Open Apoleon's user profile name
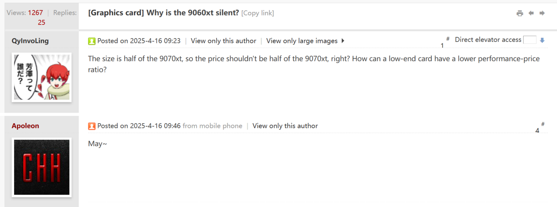Image resolution: width=557 pixels, height=207 pixels. point(25,126)
